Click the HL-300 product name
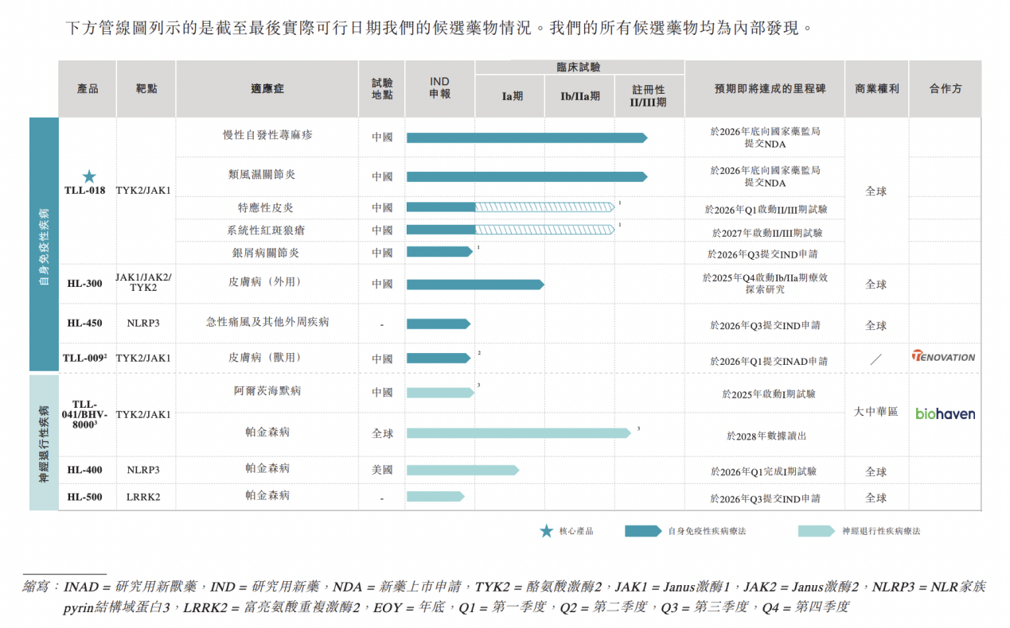 pos(84,283)
